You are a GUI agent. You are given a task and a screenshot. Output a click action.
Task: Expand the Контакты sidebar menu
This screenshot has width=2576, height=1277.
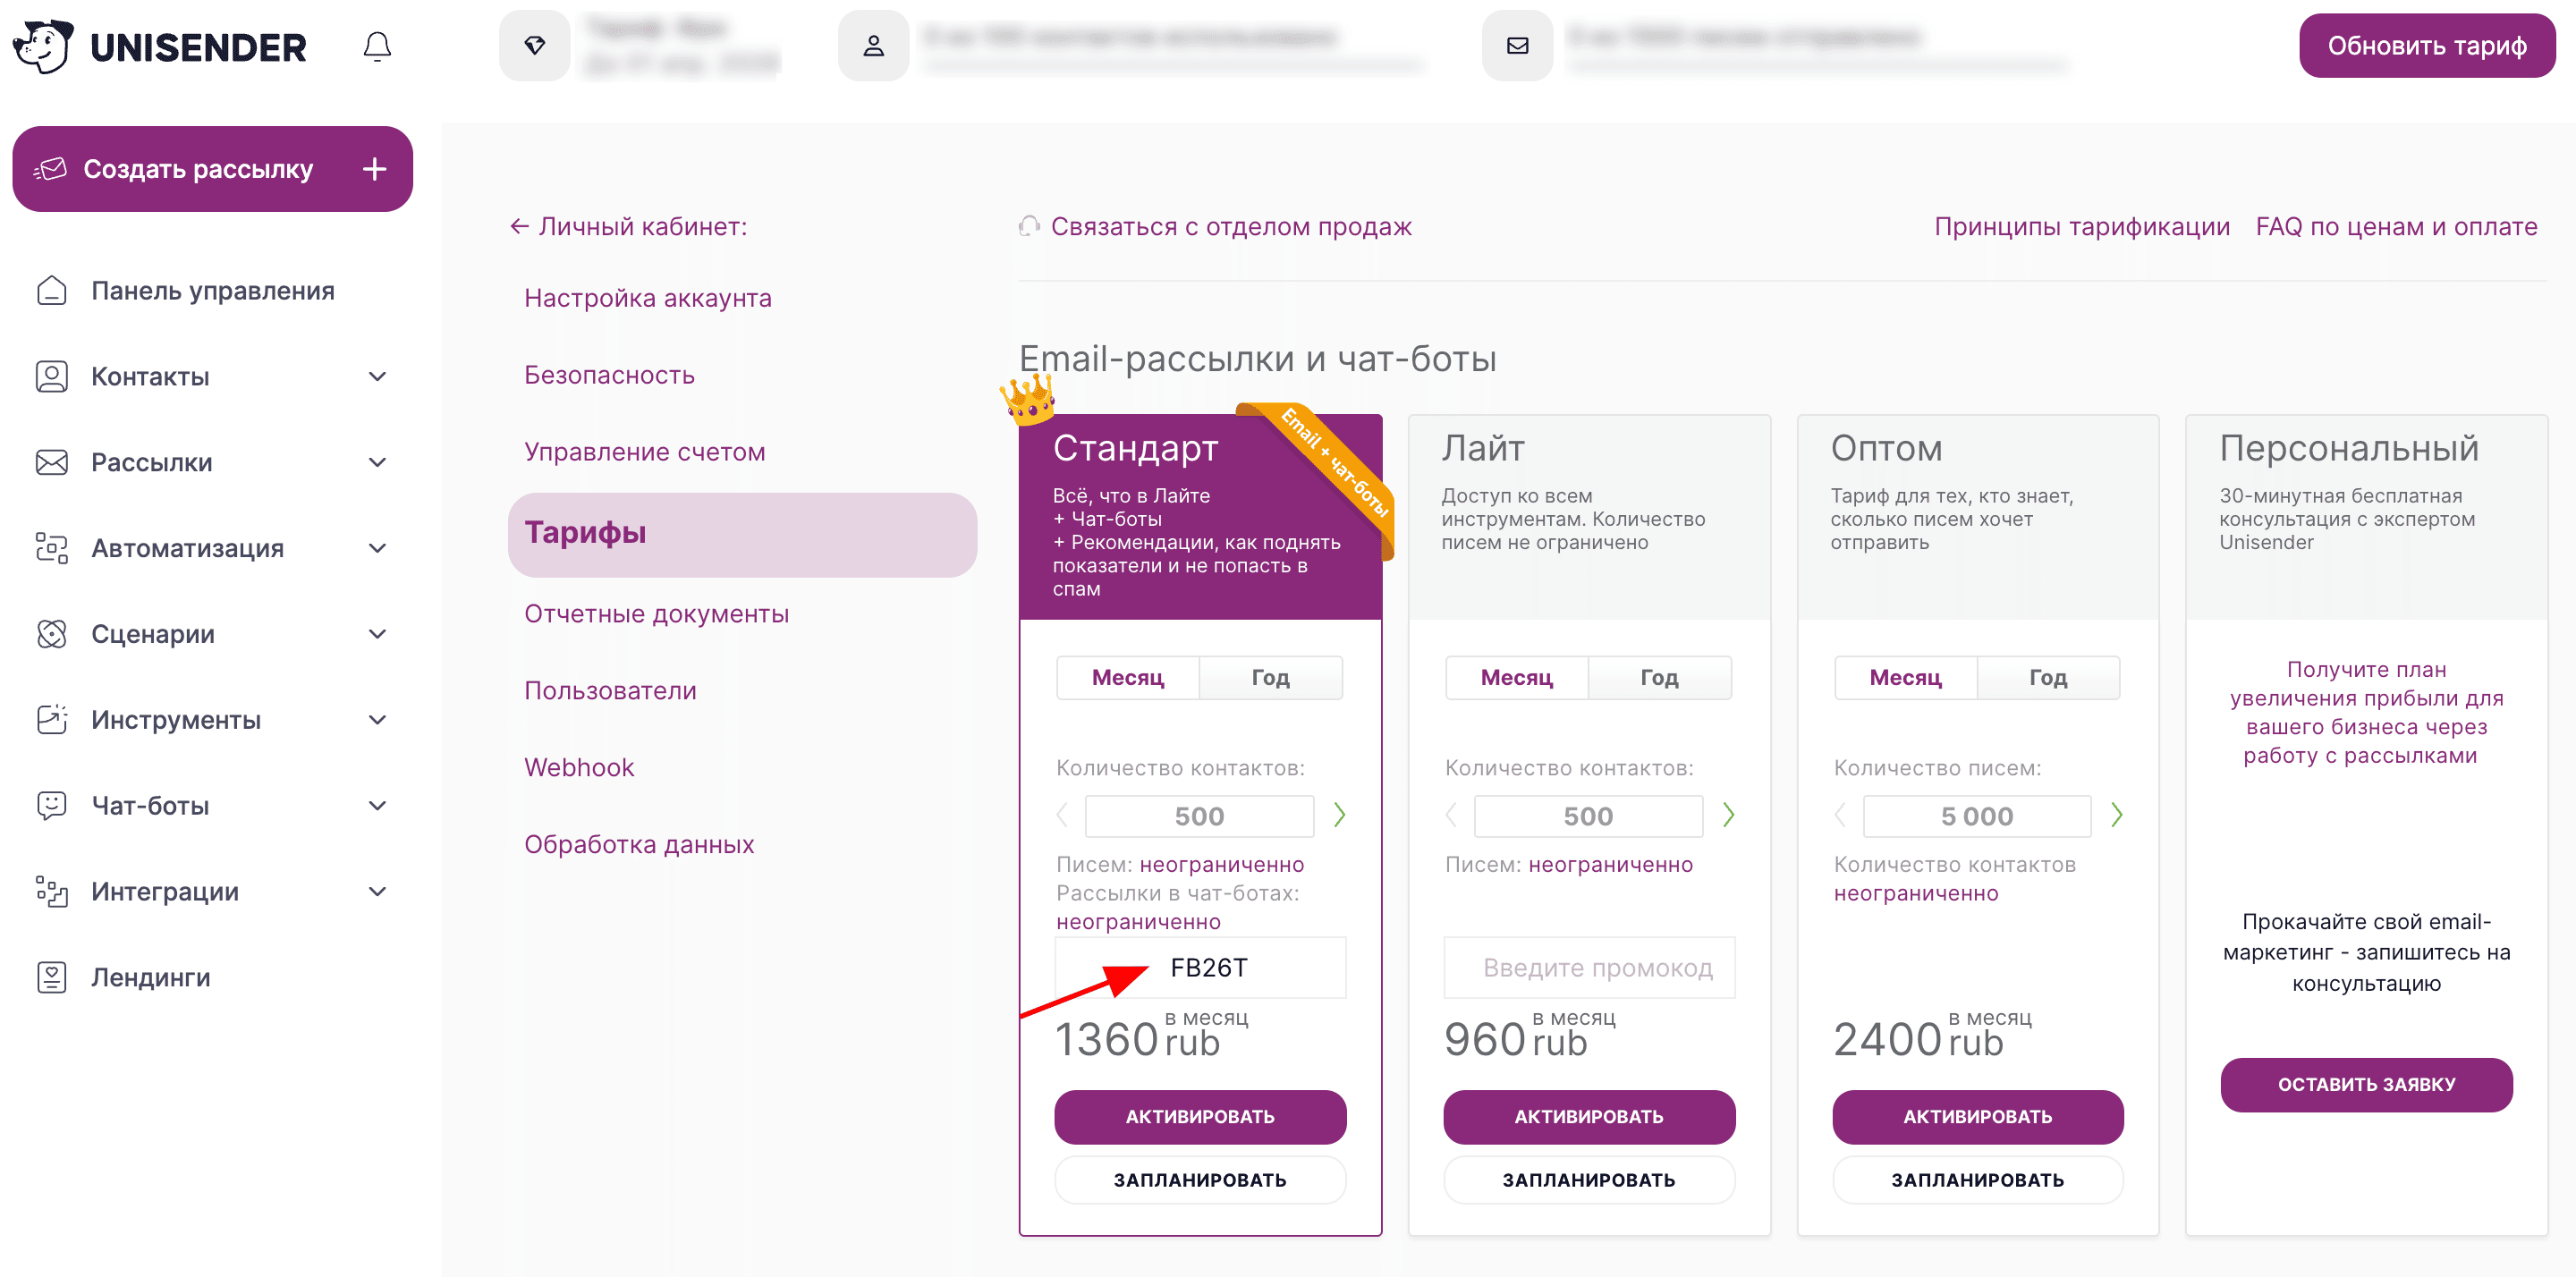tap(377, 377)
